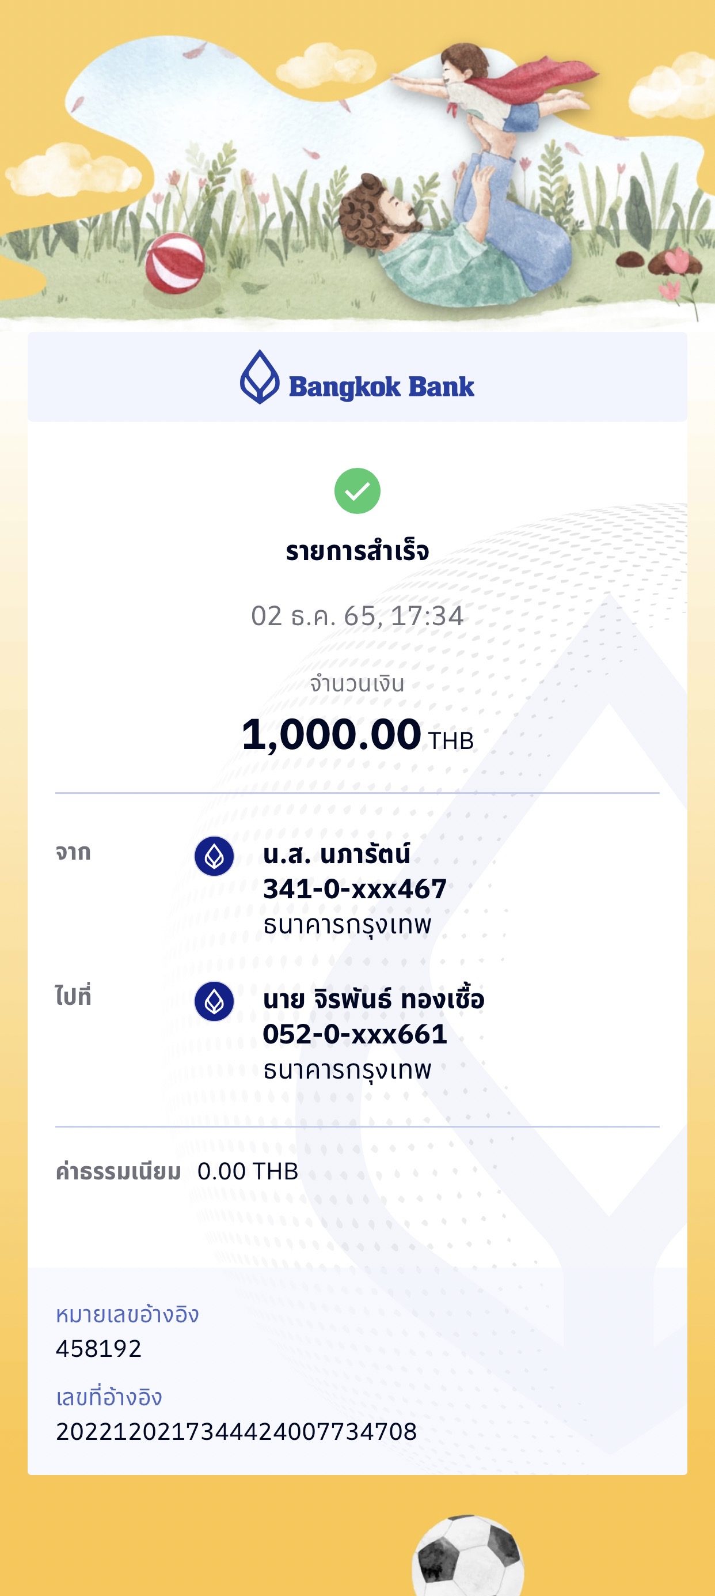The image size is (715, 1596).
Task: Click the รายการสำเร็จ status text
Action: 357,551
